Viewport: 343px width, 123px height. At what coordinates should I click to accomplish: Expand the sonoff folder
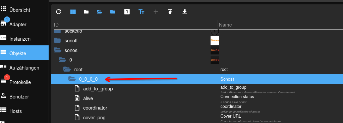pos(57,41)
